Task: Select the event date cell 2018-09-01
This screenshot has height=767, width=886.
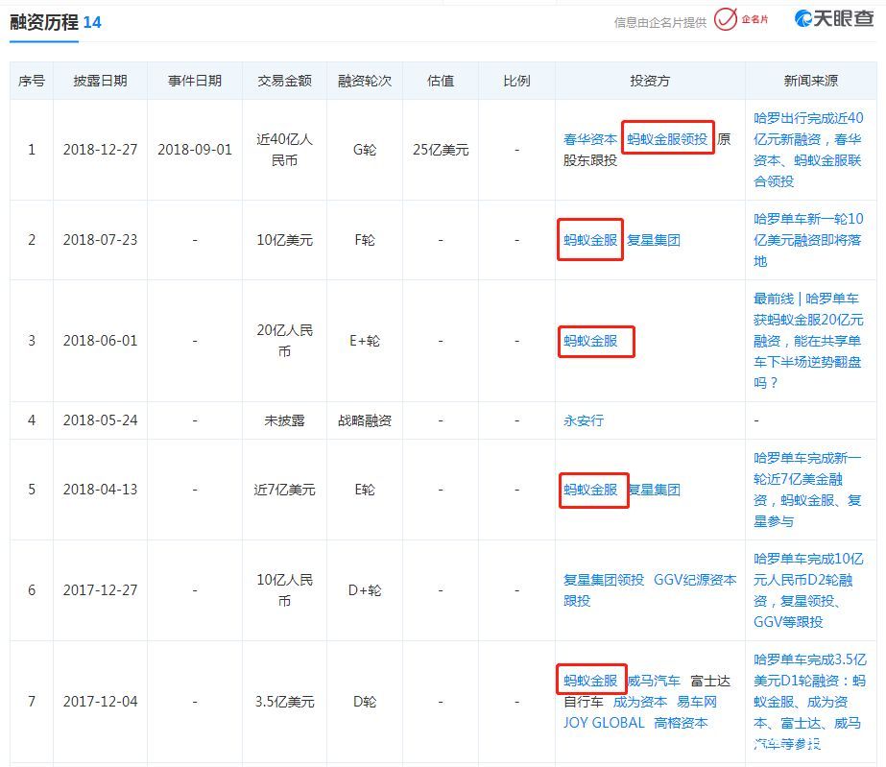Action: click(x=194, y=150)
